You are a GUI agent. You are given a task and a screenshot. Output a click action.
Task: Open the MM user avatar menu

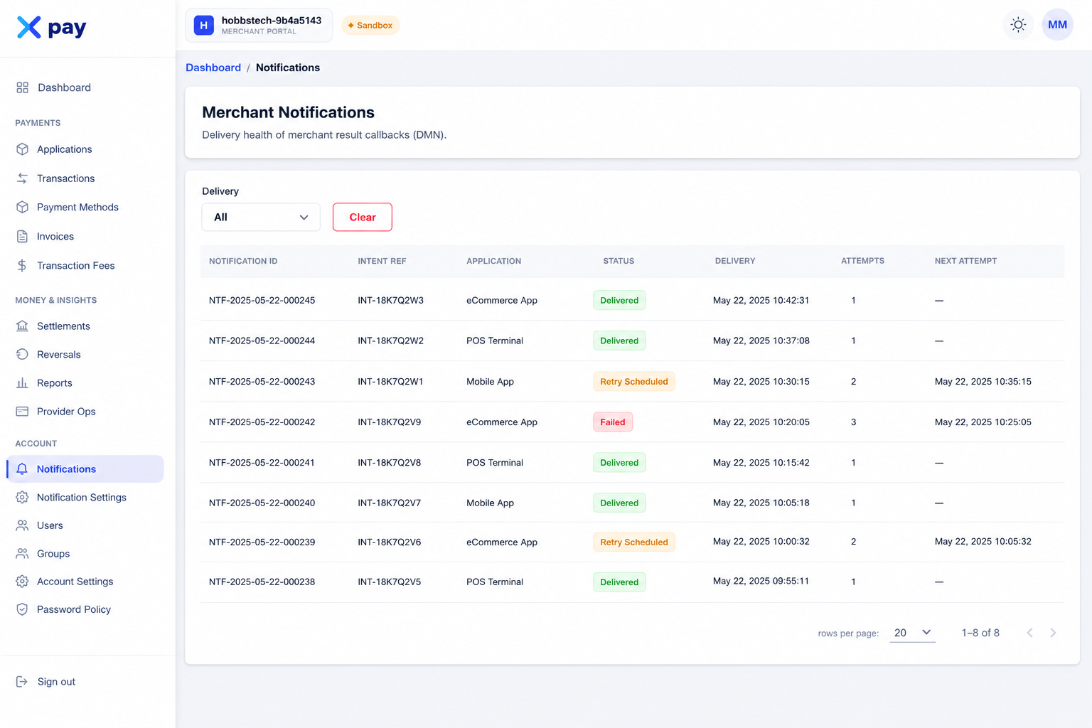click(1057, 25)
